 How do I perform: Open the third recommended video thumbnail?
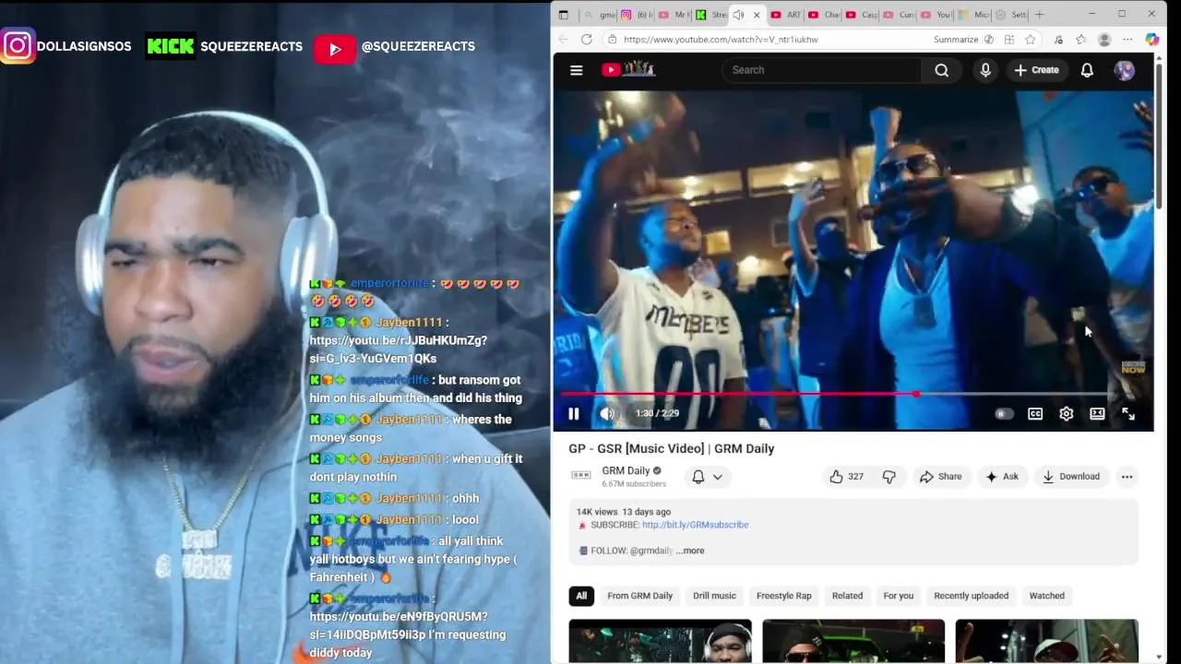1046,641
